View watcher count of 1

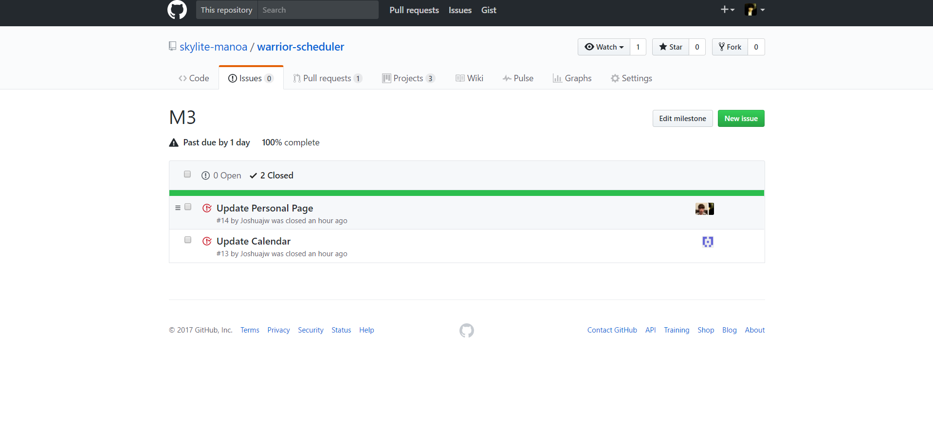638,47
